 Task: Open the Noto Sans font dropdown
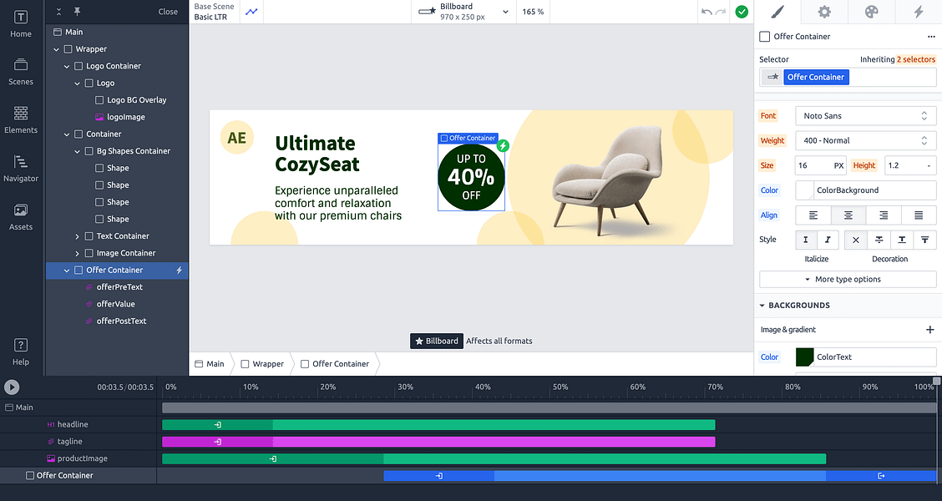coord(866,116)
